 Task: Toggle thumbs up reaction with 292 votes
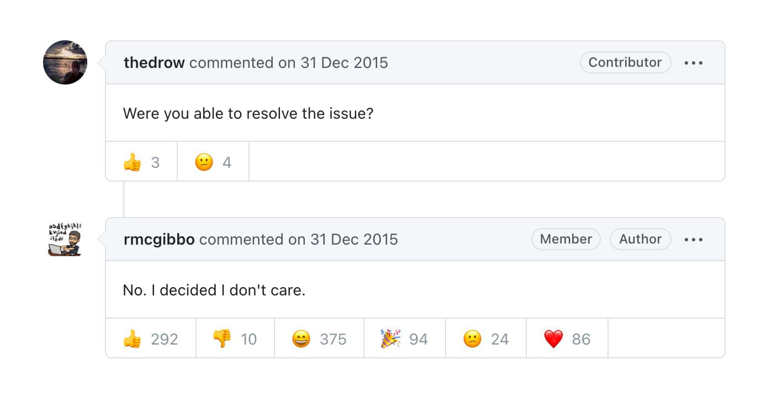click(x=150, y=339)
